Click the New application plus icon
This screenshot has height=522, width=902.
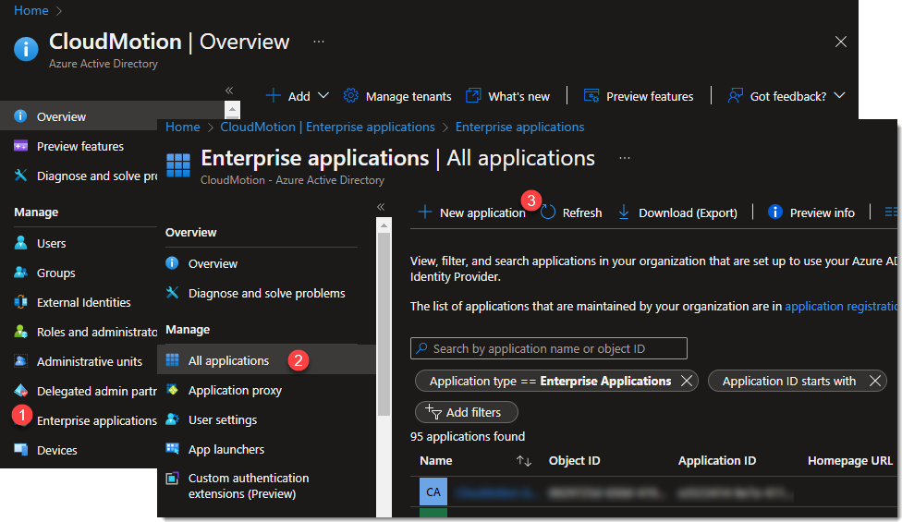click(x=425, y=212)
